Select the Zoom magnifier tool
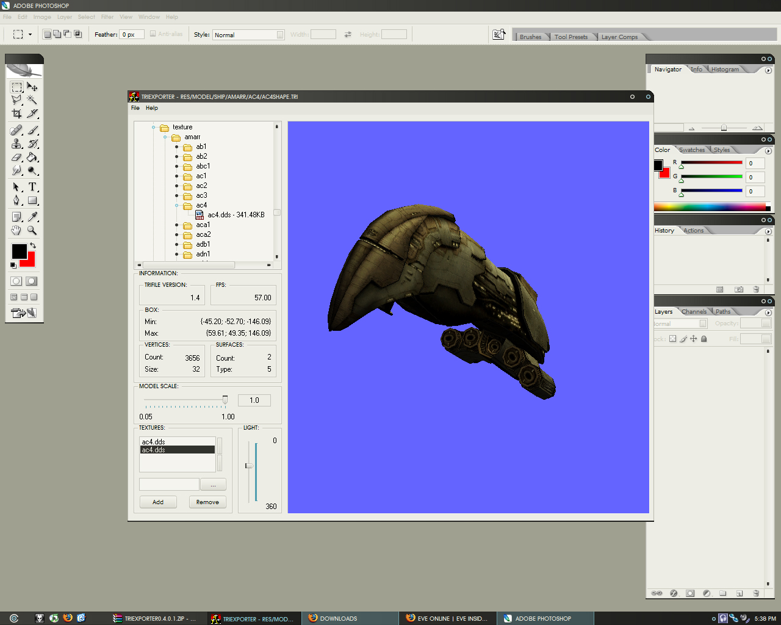The height and width of the screenshot is (625, 781). pyautogui.click(x=32, y=230)
